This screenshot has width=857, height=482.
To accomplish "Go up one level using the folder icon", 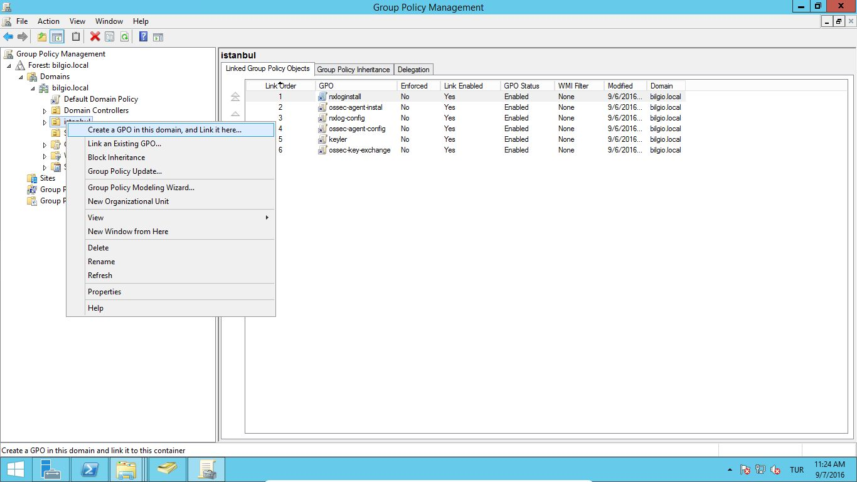I will coord(42,37).
